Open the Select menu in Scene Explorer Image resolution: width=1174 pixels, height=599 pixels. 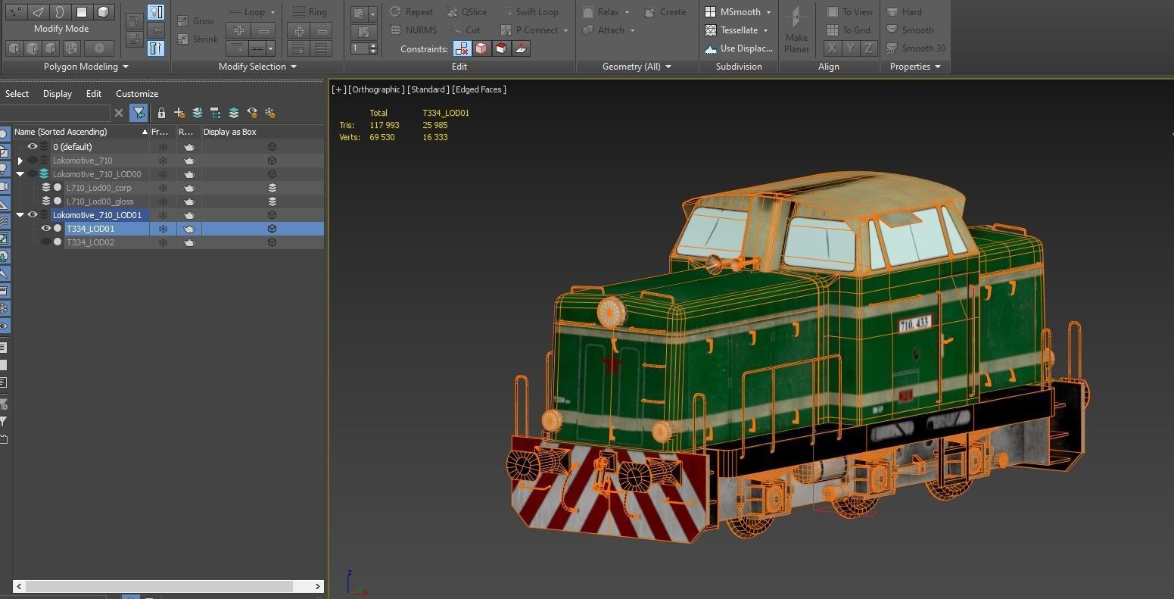pyautogui.click(x=17, y=94)
